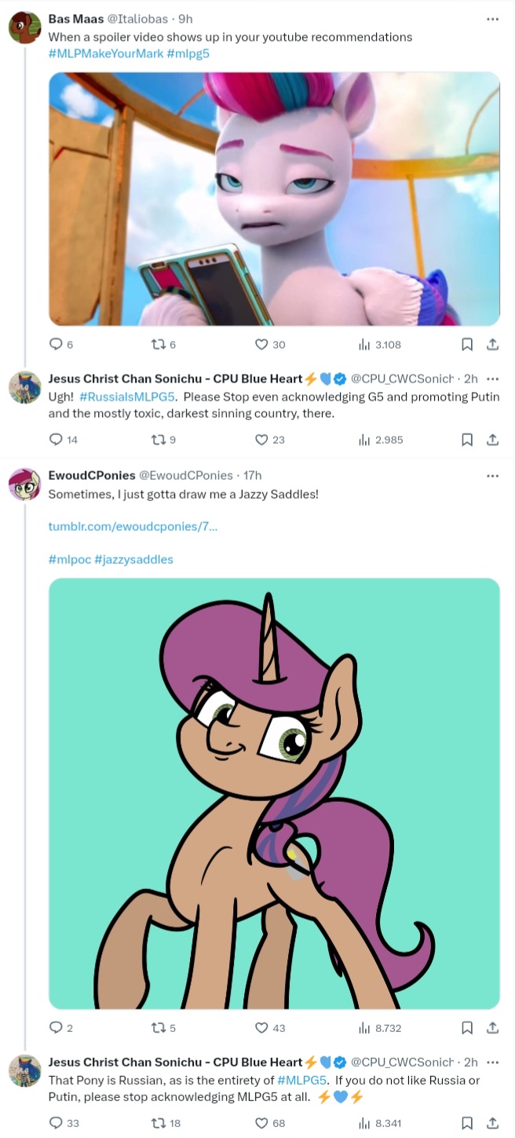Open the tumblr.com/ewoudcponies link
The height and width of the screenshot is (1138, 515).
(133, 526)
